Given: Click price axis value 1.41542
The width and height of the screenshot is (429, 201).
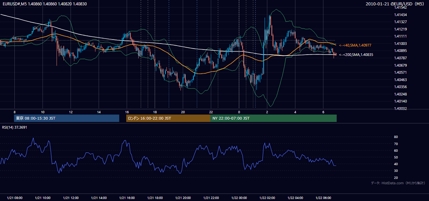Looking at the screenshot, I should coord(401,7).
